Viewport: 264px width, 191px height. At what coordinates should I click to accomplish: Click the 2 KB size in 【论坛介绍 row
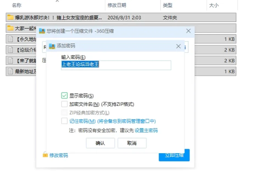pos(229,50)
